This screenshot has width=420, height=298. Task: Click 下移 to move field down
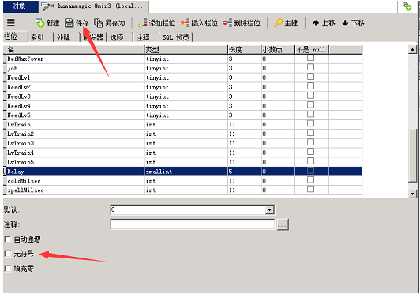[353, 23]
